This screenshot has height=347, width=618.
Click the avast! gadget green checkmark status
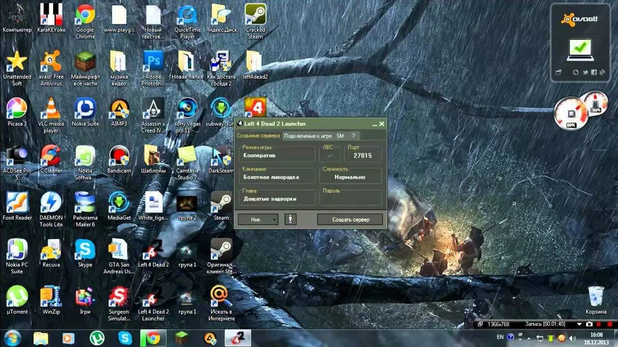(x=579, y=49)
